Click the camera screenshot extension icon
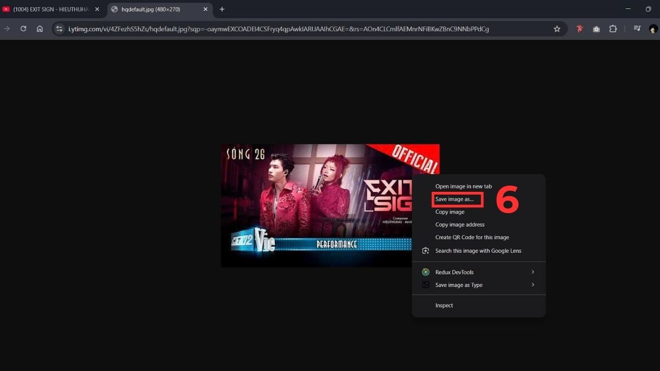This screenshot has height=371, width=660. [596, 29]
